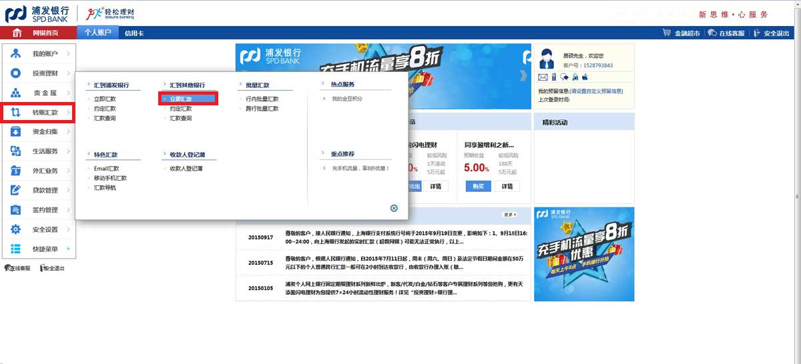The image size is (801, 364).
Task: Click the 我的账户 person icon in sidebar
Action: click(16, 54)
